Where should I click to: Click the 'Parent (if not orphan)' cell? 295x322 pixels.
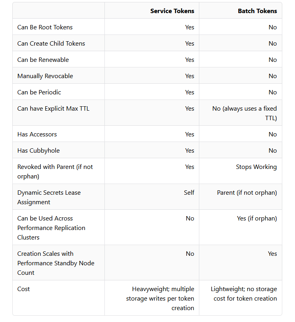click(x=247, y=193)
